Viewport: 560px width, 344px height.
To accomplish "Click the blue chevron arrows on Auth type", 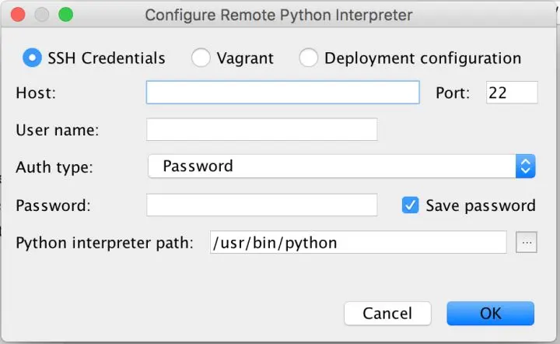I will 525,166.
